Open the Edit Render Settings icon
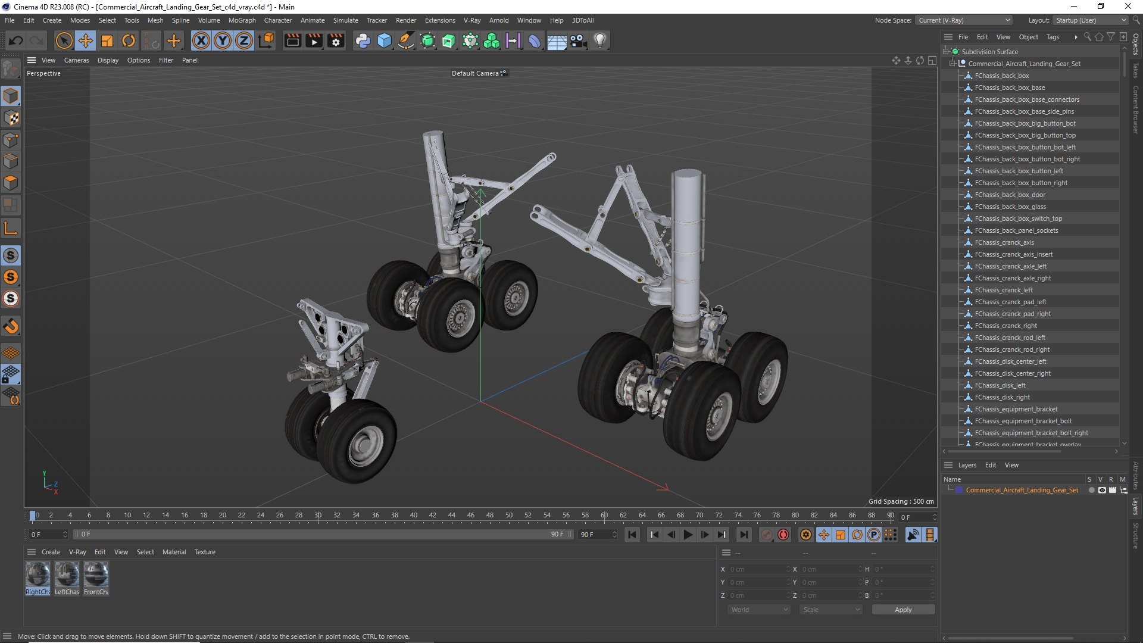Viewport: 1143px width, 643px height. 336,40
